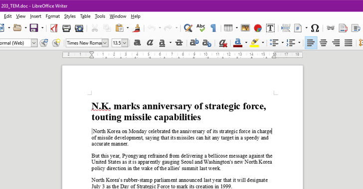Viewport: 363px width, 189px height.
Task: Insert special character Omega
Action: pos(315,28)
